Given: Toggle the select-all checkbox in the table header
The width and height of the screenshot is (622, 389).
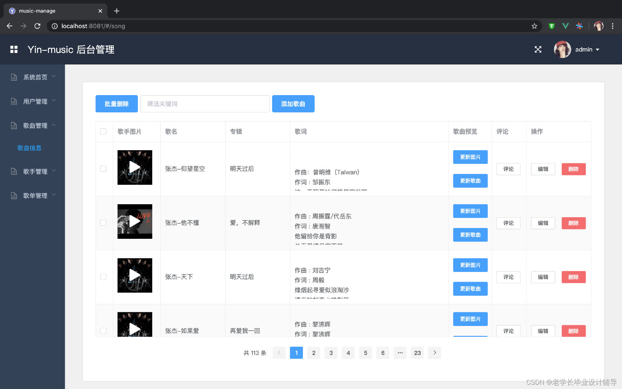Looking at the screenshot, I should [x=104, y=132].
